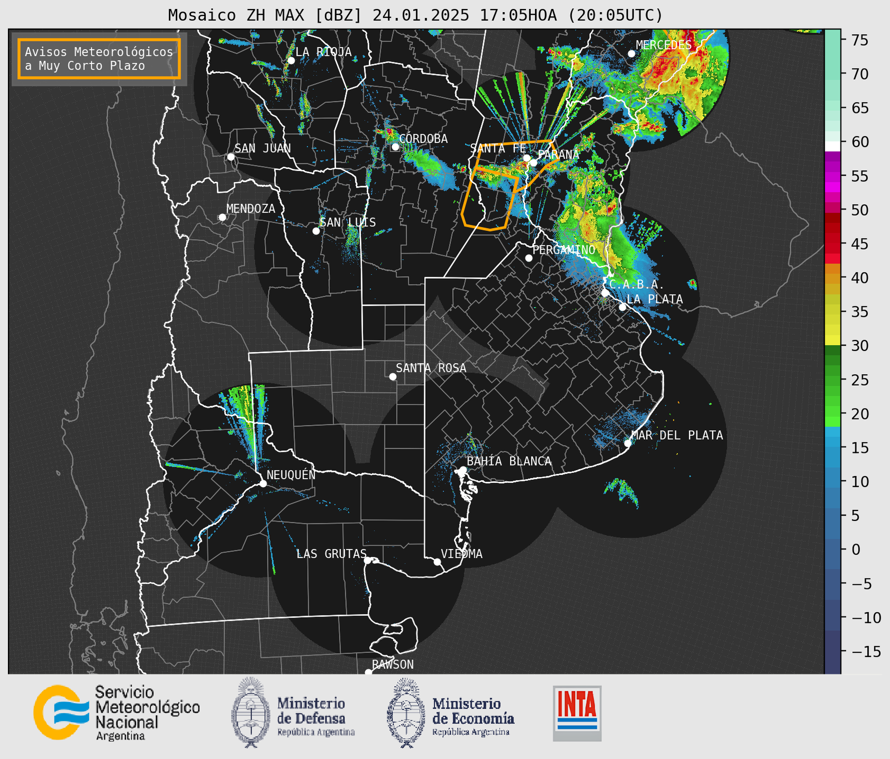
Task: Click the magenta 55 dBZ color on the scale
Action: (832, 176)
